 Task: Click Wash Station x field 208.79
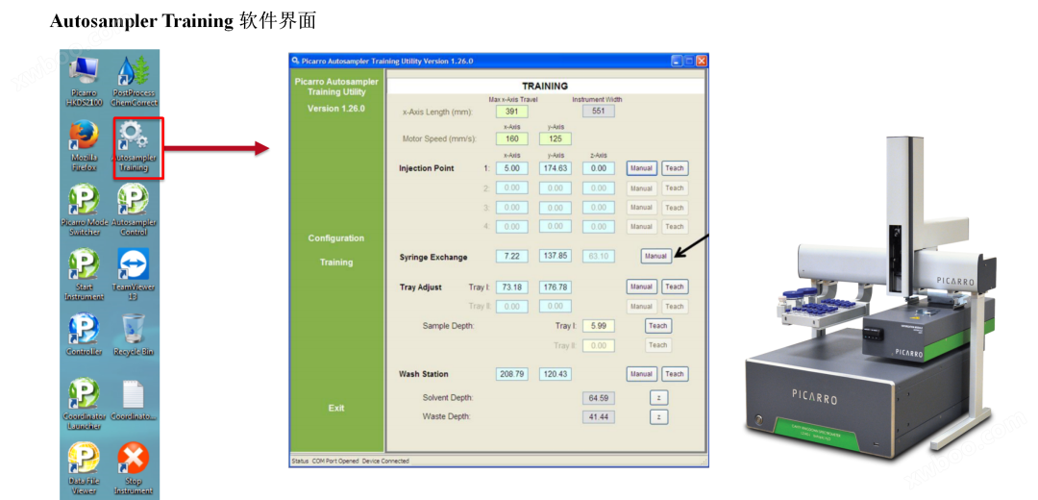(x=511, y=374)
